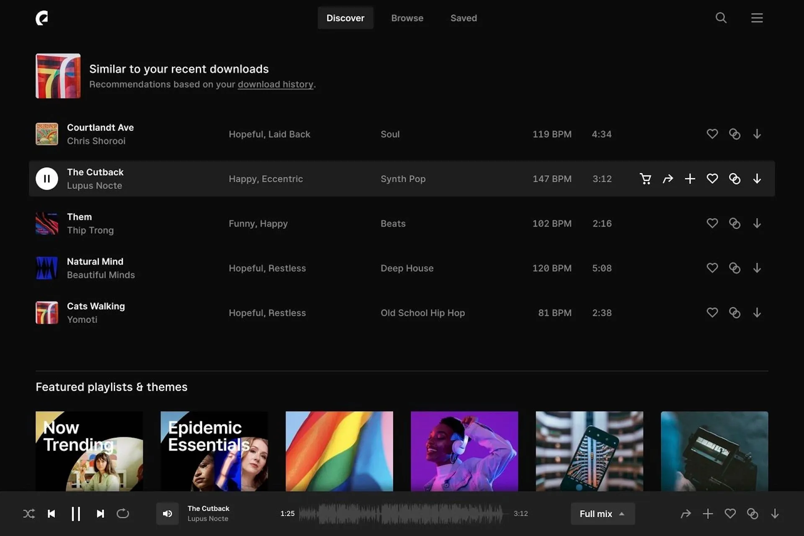804x536 pixels.
Task: Open search
Action: [721, 18]
